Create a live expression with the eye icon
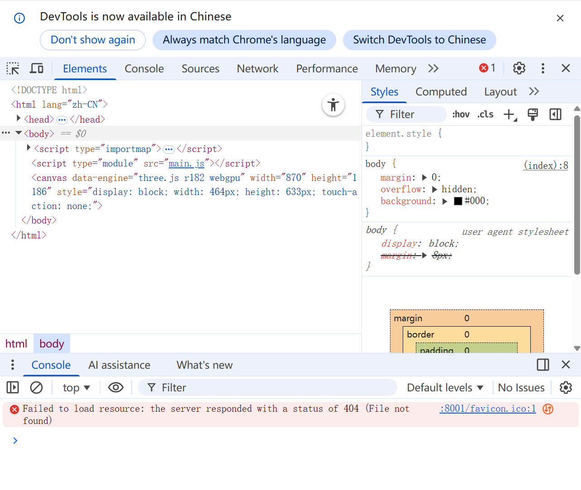 (x=116, y=388)
